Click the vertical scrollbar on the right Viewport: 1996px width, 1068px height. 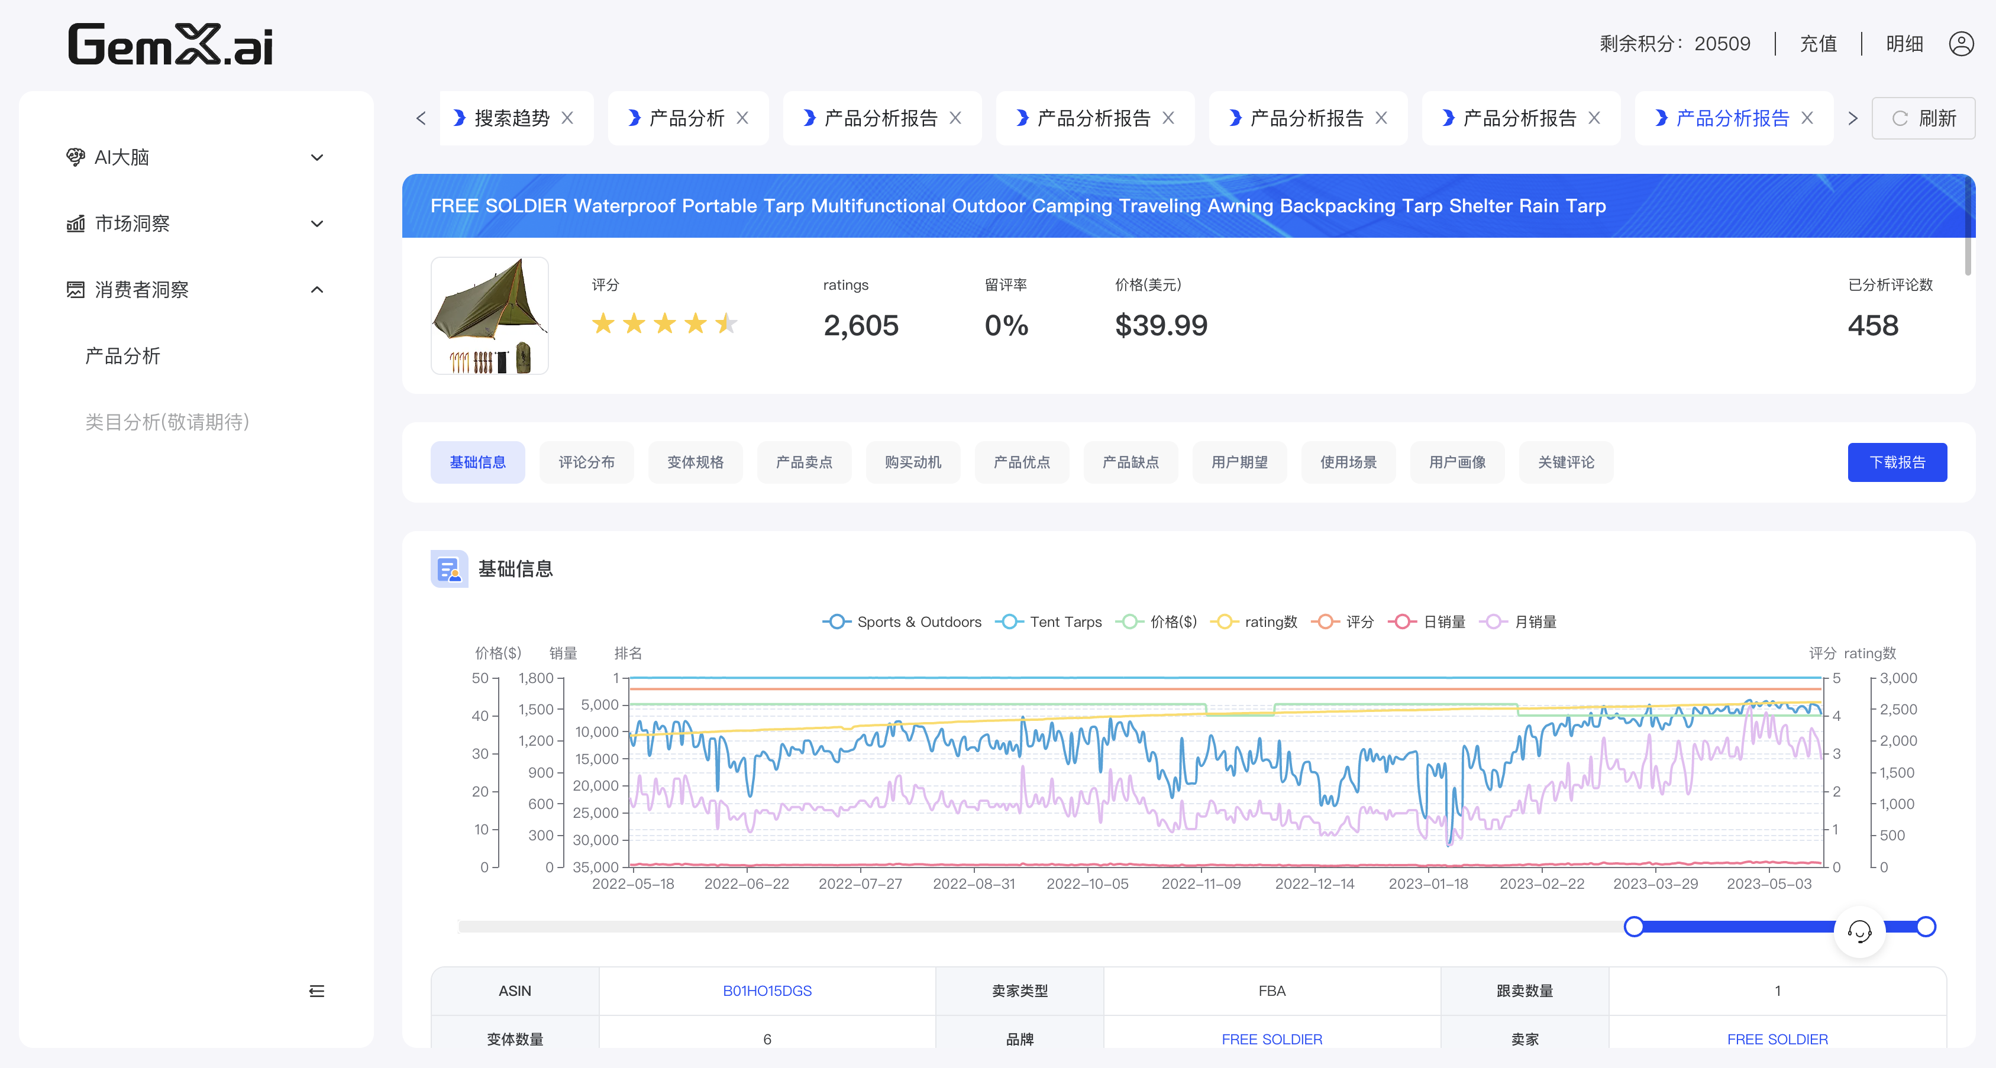coord(1968,225)
